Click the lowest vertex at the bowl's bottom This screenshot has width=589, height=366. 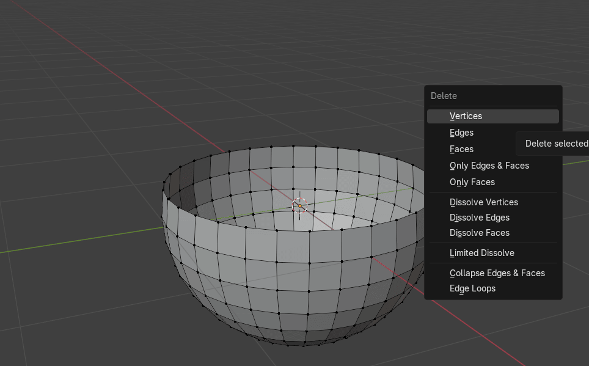tap(304, 345)
